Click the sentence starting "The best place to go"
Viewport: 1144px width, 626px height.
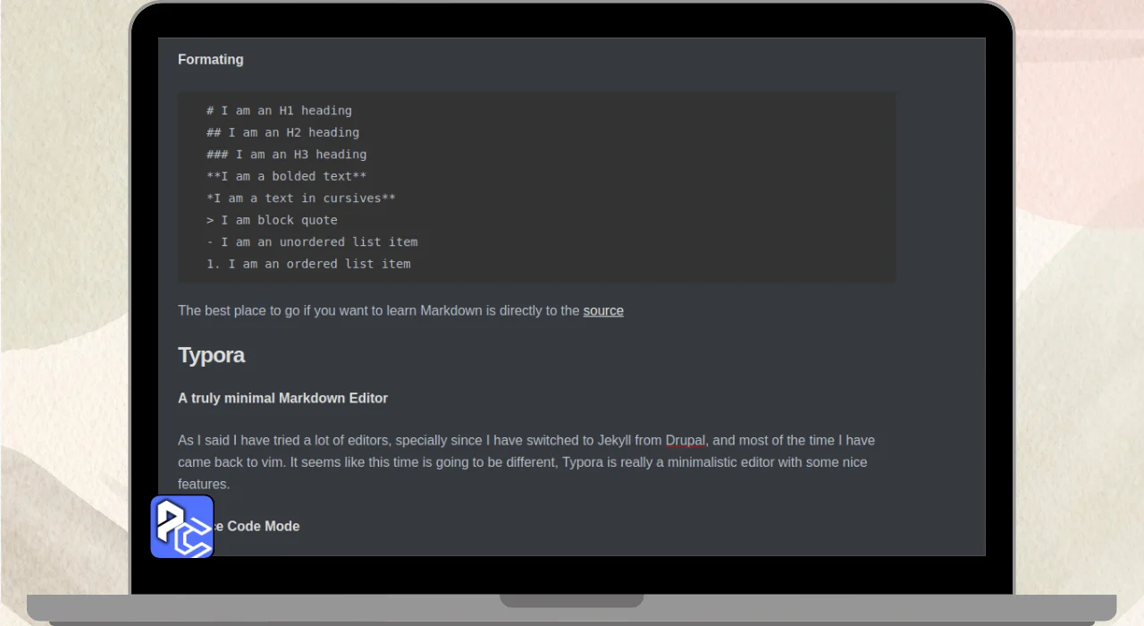400,310
